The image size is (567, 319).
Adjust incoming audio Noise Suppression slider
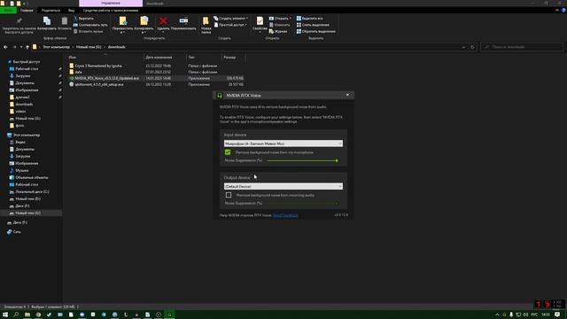click(x=302, y=203)
